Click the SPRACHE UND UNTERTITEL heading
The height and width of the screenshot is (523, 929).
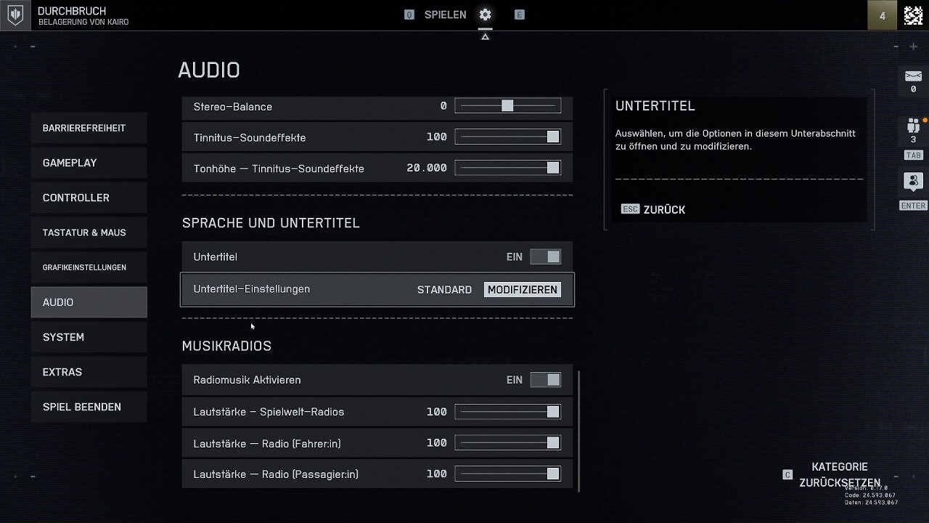coord(271,223)
